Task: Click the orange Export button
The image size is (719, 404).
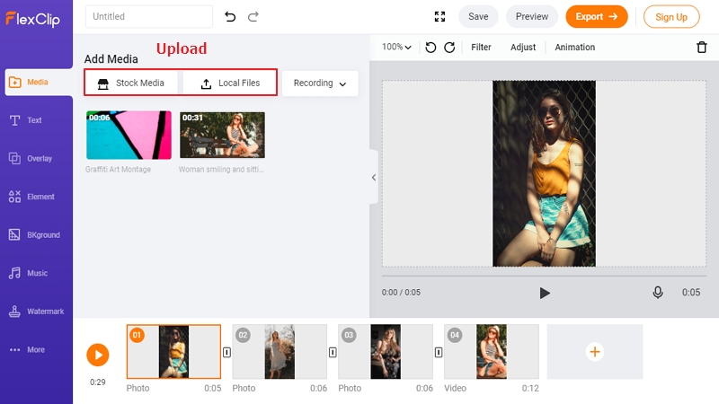Action: [x=597, y=17]
